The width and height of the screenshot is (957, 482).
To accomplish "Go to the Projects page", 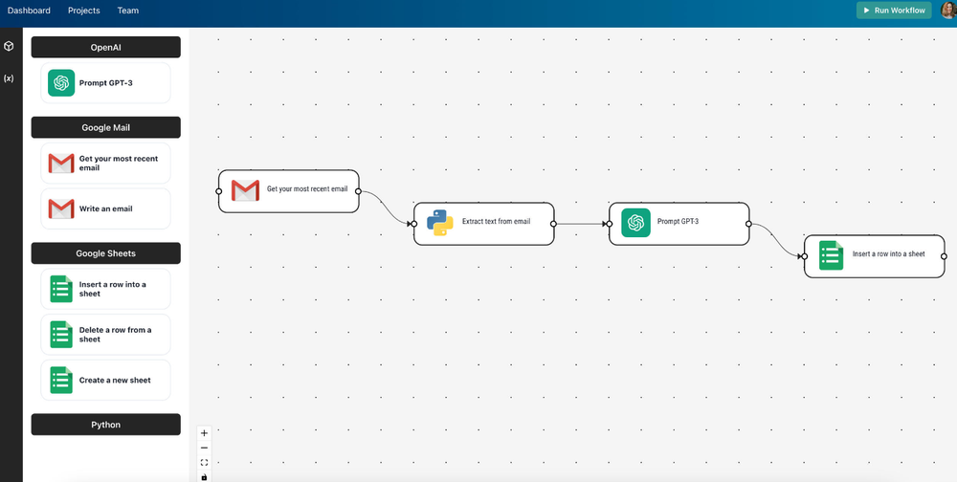I will (84, 11).
